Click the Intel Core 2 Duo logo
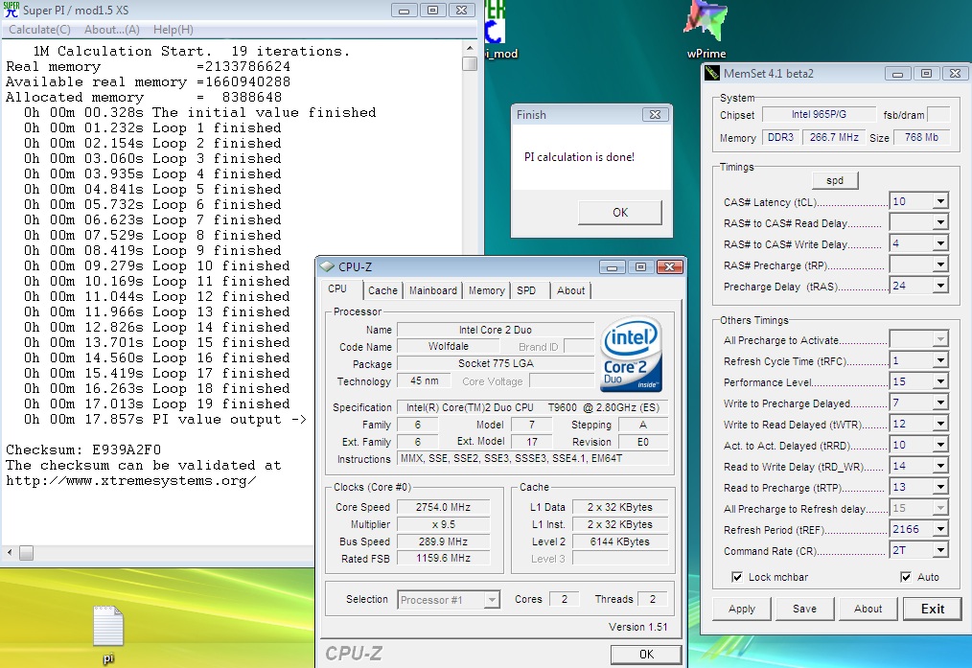The image size is (972, 668). 631,355
